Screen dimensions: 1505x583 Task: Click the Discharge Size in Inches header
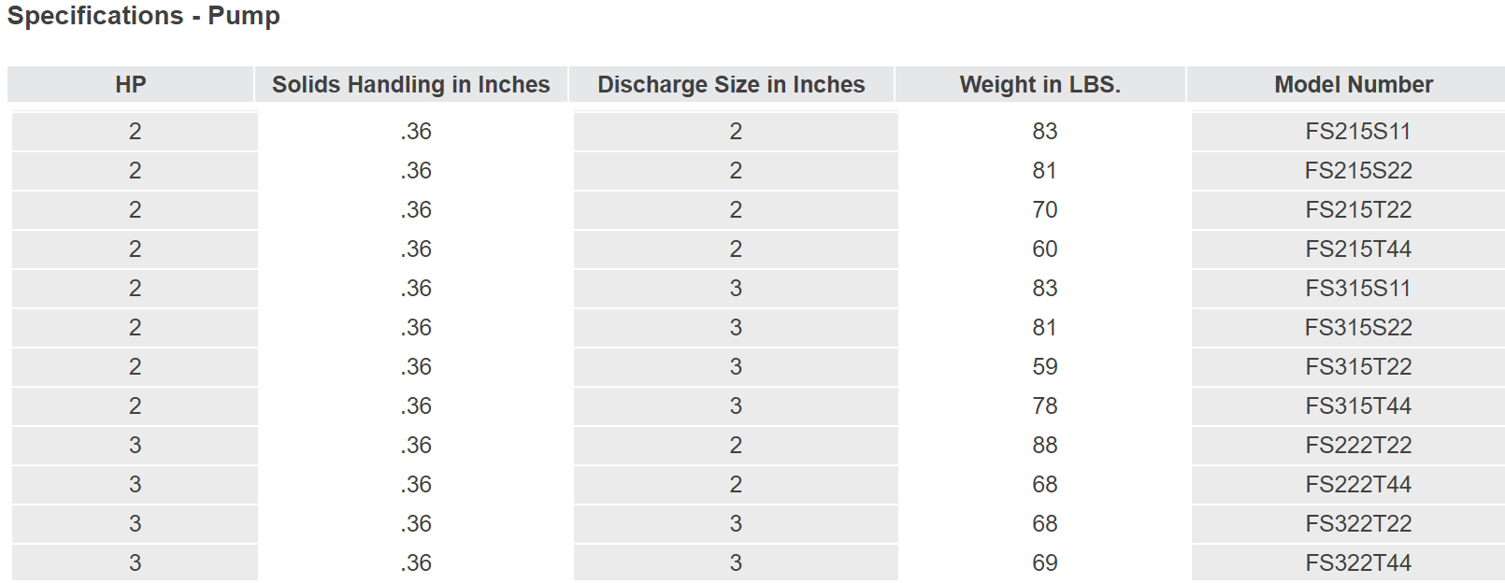pyautogui.click(x=732, y=84)
